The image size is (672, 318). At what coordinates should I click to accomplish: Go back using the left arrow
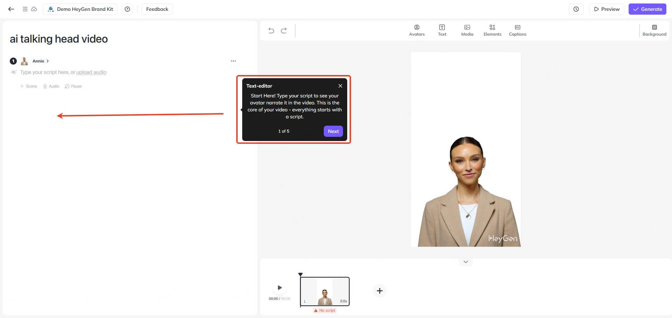click(x=11, y=9)
